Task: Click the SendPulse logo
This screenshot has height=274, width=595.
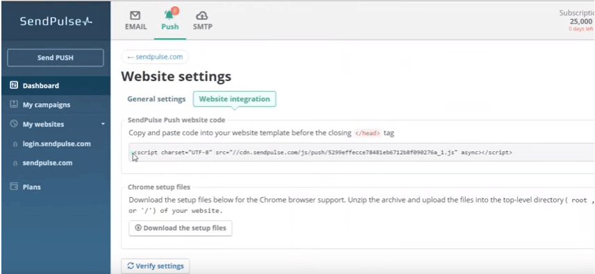Action: tap(56, 22)
